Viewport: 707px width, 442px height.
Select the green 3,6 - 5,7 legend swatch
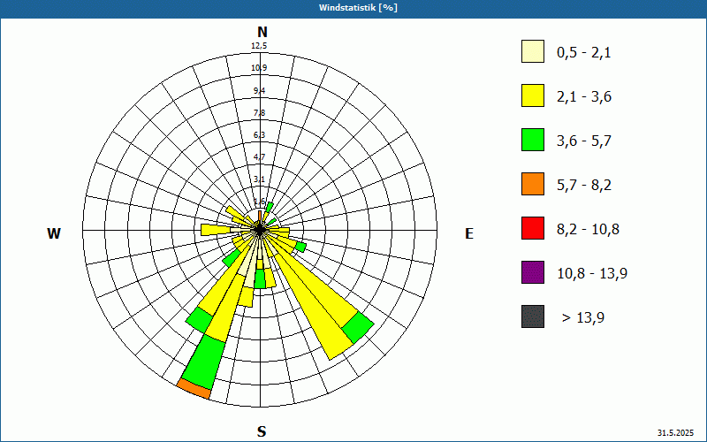point(533,140)
